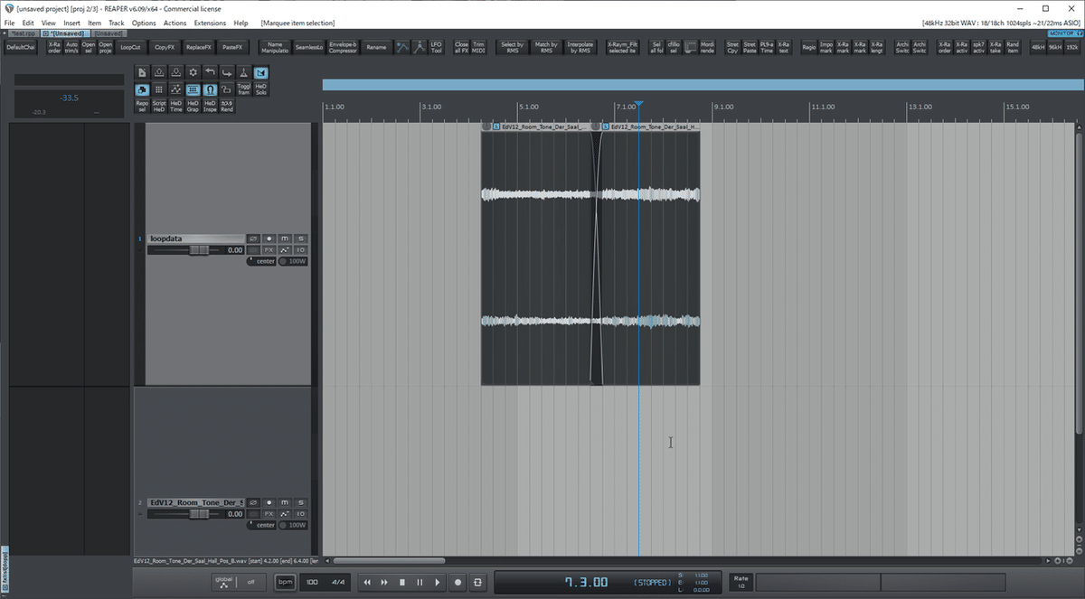Click the Select by RMS button
Viewport: 1085px width, 599px height.
click(x=512, y=46)
